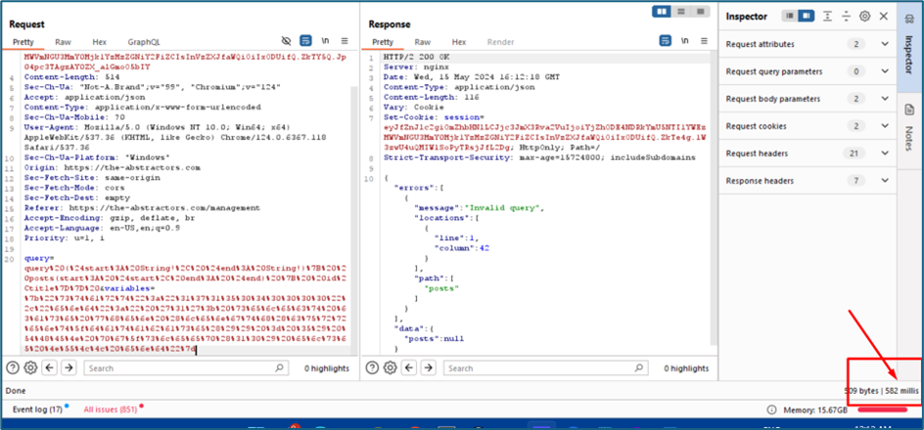Click the help icon below the Response panel
Viewport: 924px width, 430px height.
[372, 368]
